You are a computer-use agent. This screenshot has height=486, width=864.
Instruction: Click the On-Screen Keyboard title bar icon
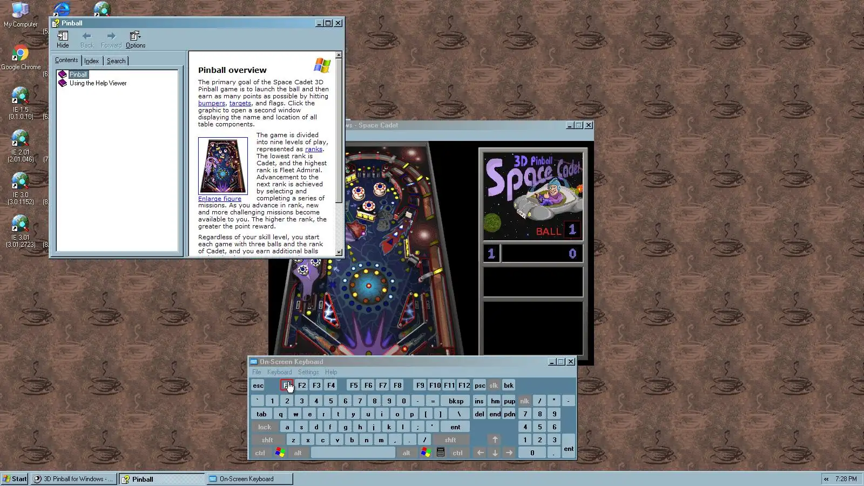click(254, 362)
